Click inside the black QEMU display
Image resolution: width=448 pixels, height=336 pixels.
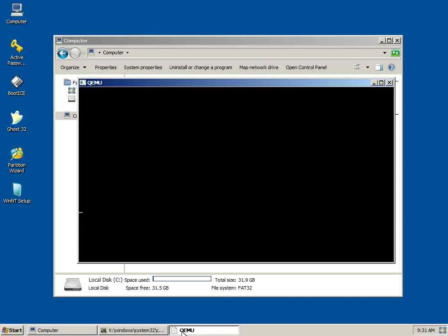click(236, 174)
